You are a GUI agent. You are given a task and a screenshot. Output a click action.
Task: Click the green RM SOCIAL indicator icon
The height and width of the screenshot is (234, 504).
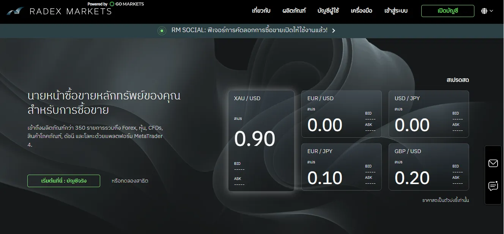tap(162, 31)
